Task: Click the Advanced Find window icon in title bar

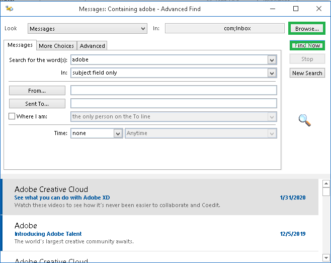Action: [x=9, y=9]
